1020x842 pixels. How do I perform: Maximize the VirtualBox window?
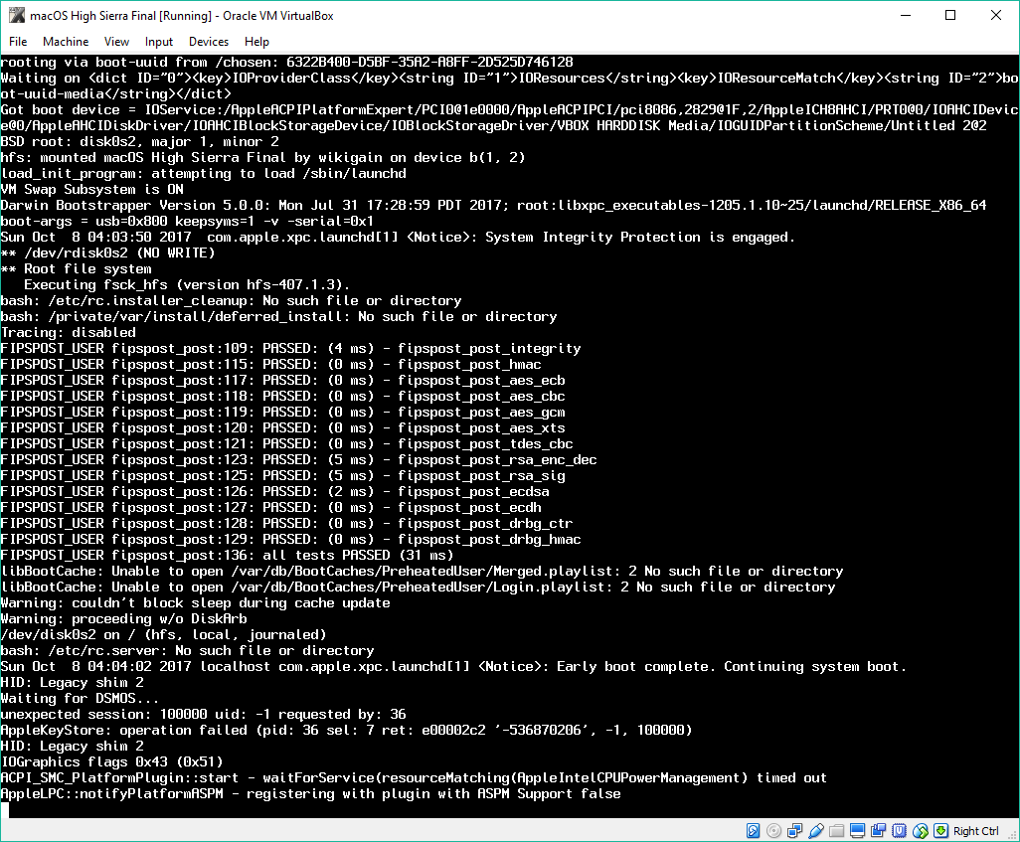point(950,15)
